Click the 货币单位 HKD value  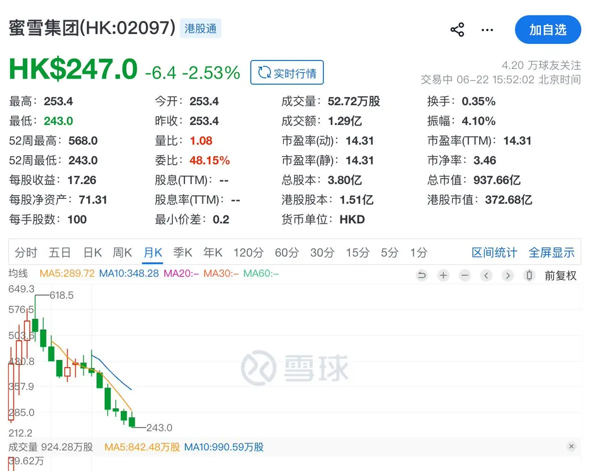(352, 220)
